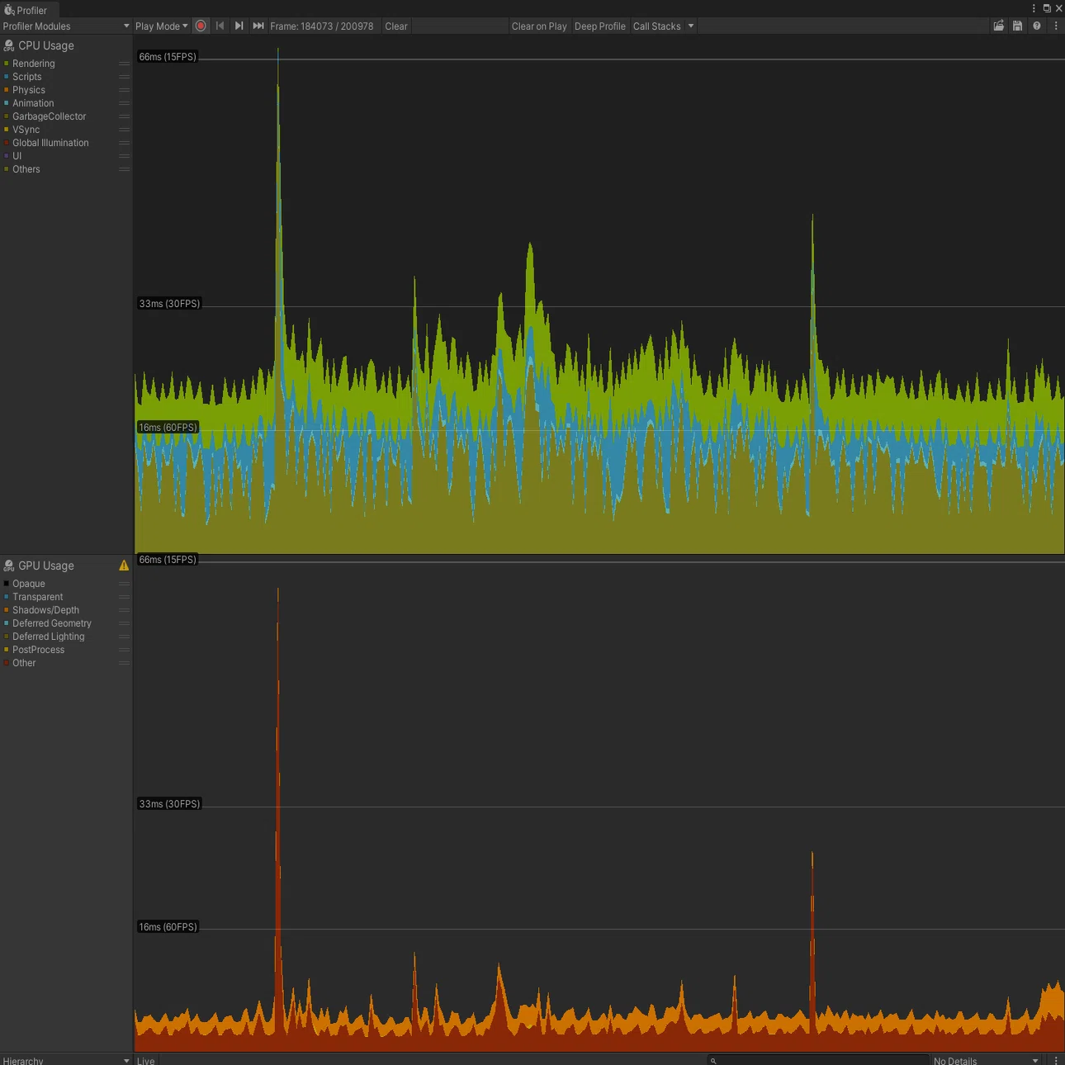Toggle the Rendering category color box

pos(7,64)
